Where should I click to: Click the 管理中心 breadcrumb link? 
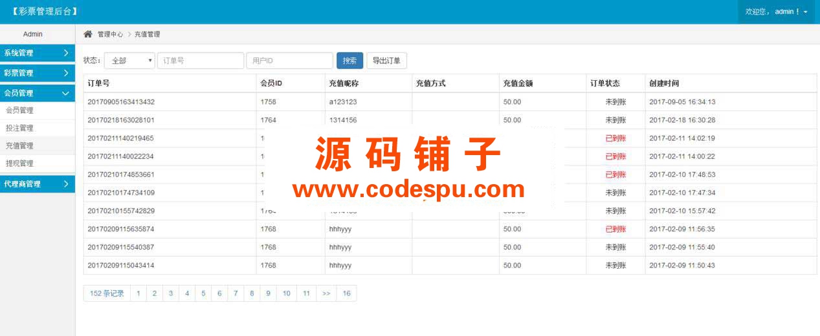point(110,34)
